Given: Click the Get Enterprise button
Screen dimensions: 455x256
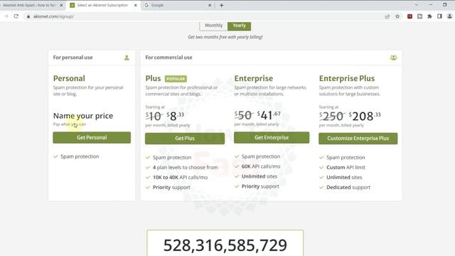Looking at the screenshot, I should pos(272,137).
